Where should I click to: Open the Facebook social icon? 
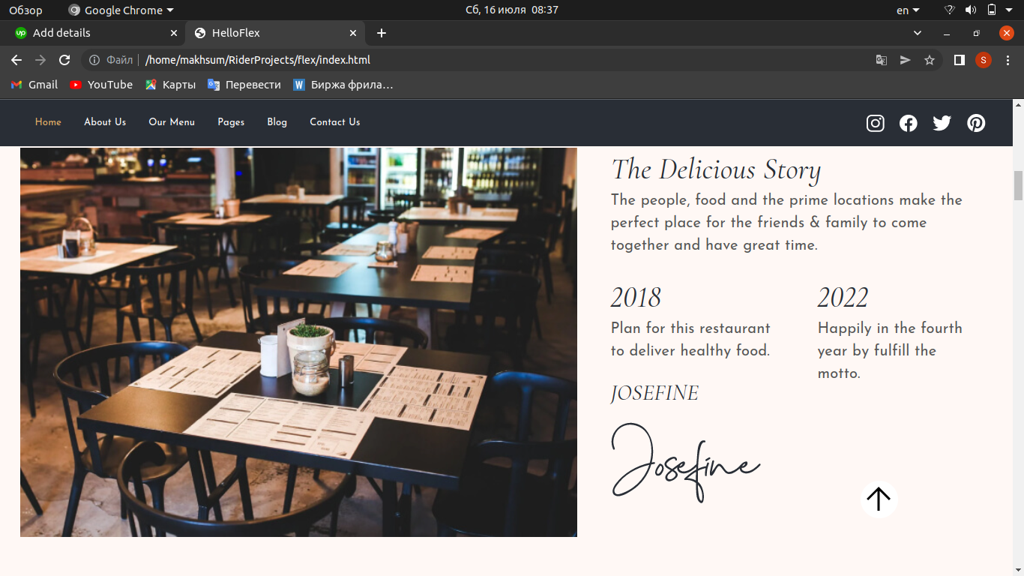909,123
